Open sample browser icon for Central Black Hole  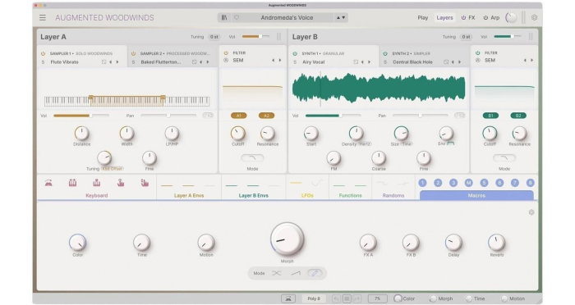[445, 62]
